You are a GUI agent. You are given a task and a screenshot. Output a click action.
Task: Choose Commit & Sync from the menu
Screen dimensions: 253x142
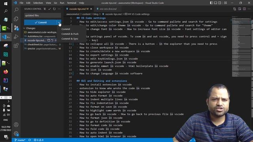[70, 39]
